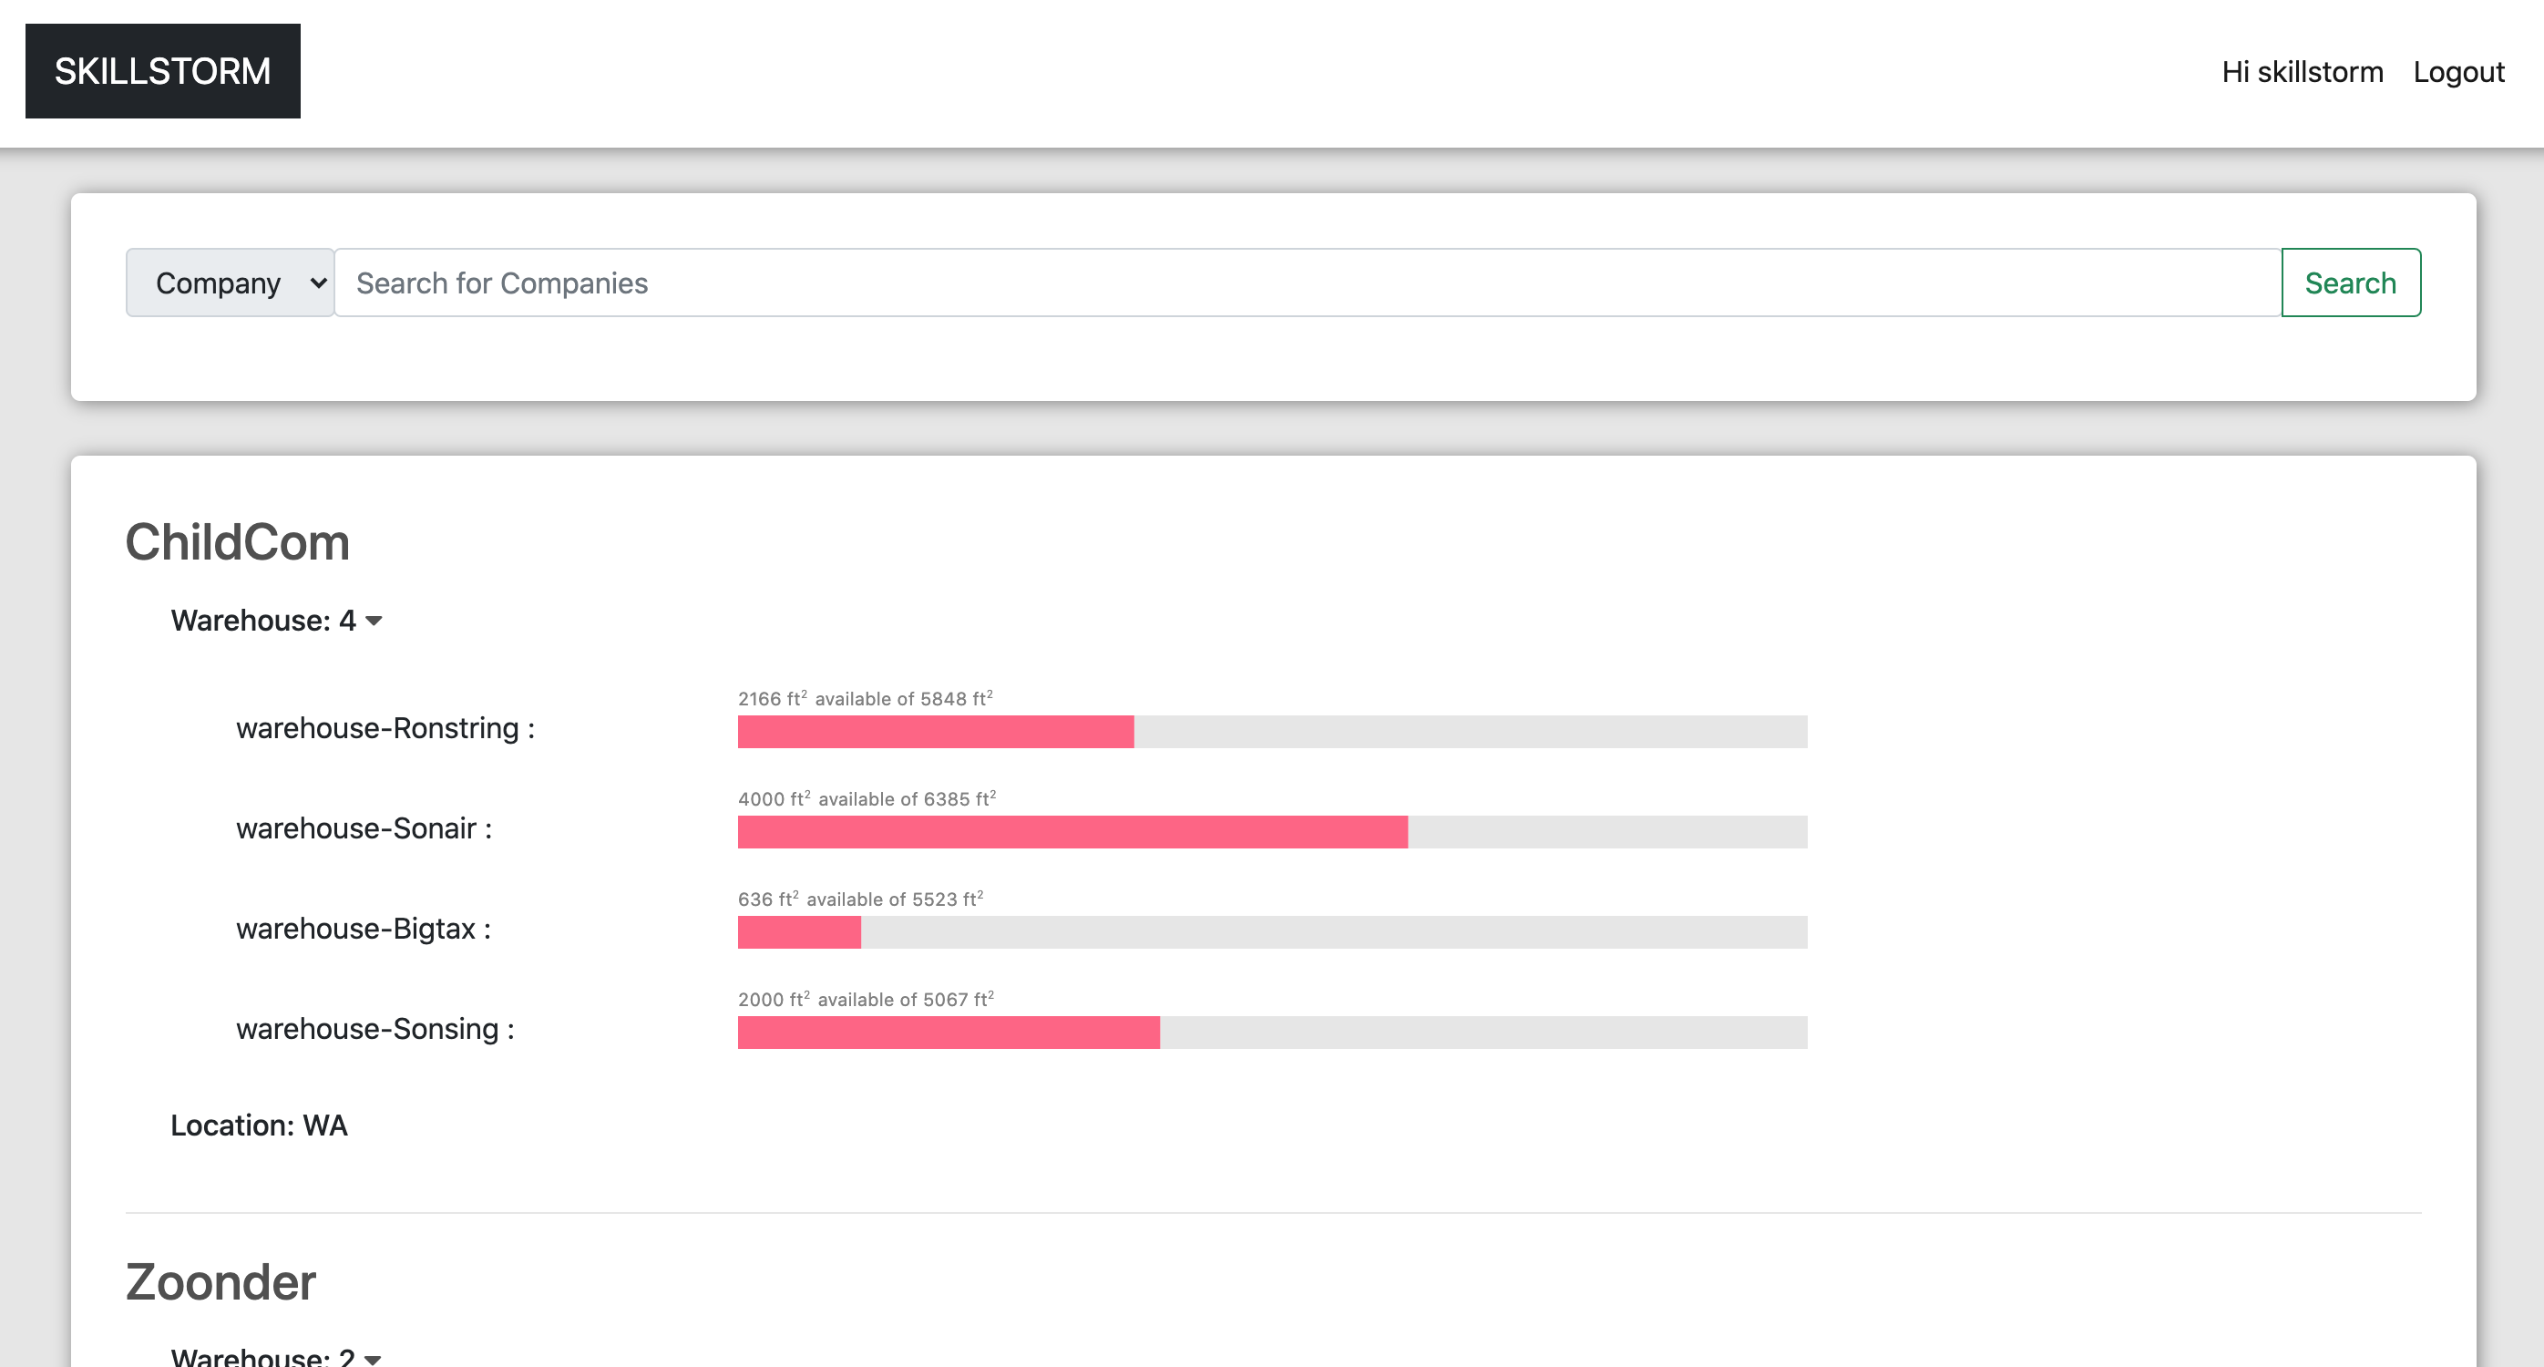Click the Location: WA text
Image resolution: width=2544 pixels, height=1367 pixels.
point(259,1125)
